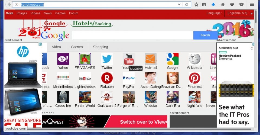Open the Google shortcut icon in grid

click(173, 59)
